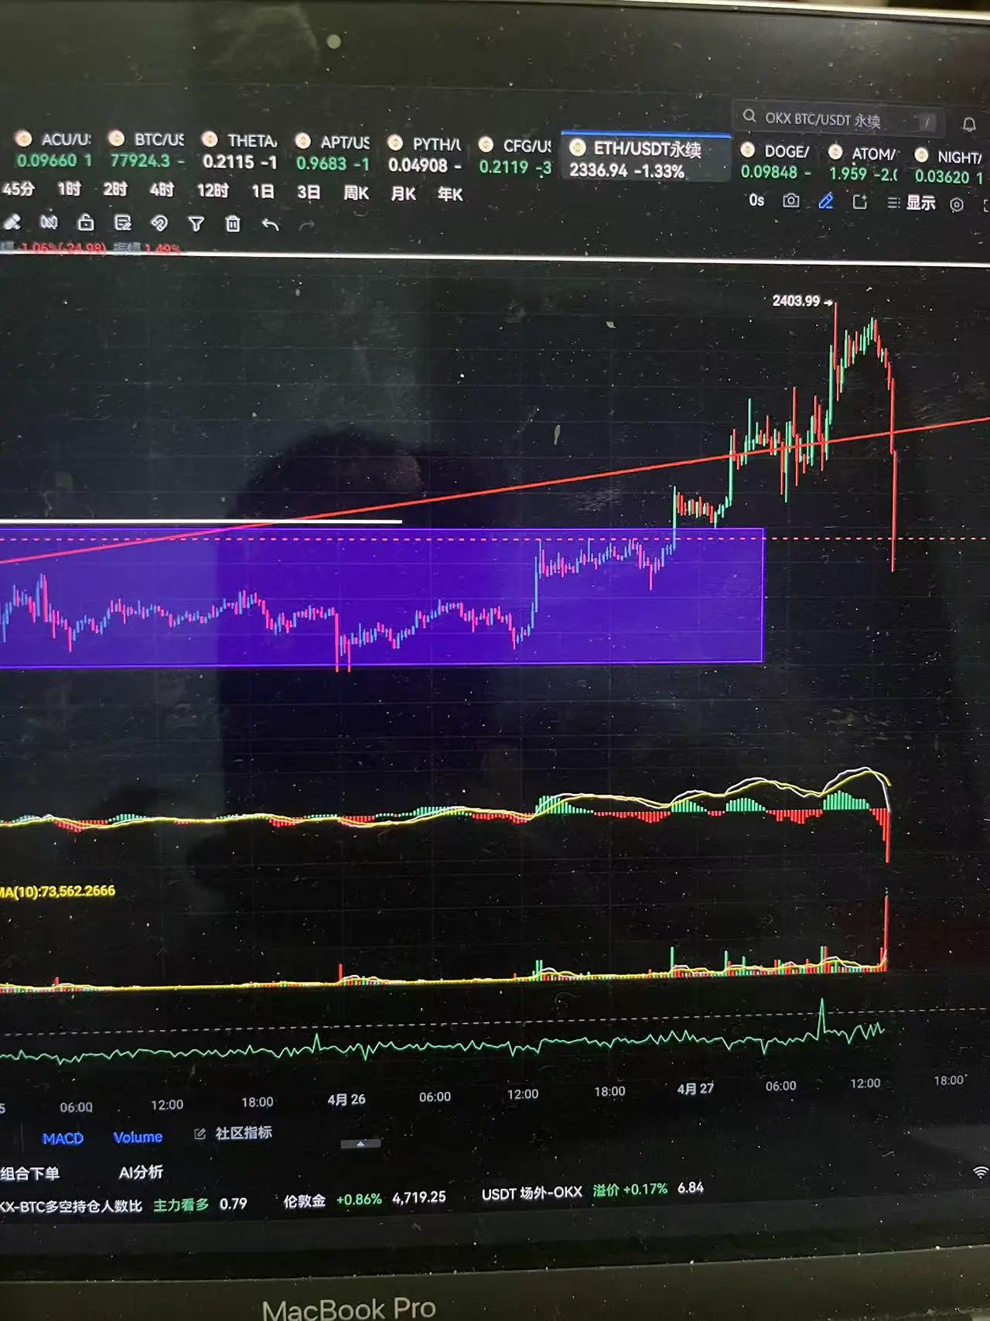This screenshot has width=990, height=1321.
Task: Open the filter funnel icon
Action: pyautogui.click(x=196, y=224)
